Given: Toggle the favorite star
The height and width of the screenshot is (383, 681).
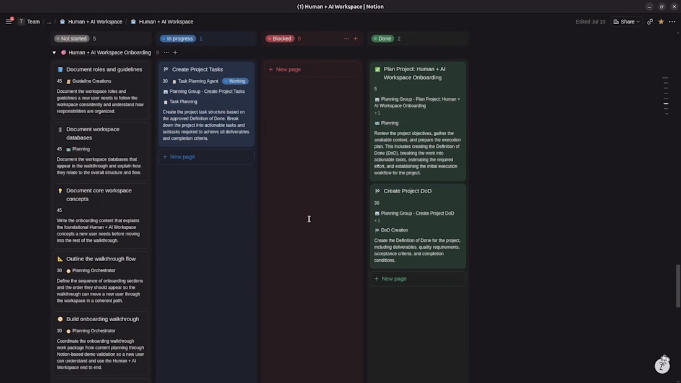Looking at the screenshot, I should point(661,22).
